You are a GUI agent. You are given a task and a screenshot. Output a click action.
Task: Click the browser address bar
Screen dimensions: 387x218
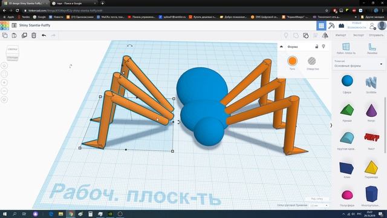173,11
